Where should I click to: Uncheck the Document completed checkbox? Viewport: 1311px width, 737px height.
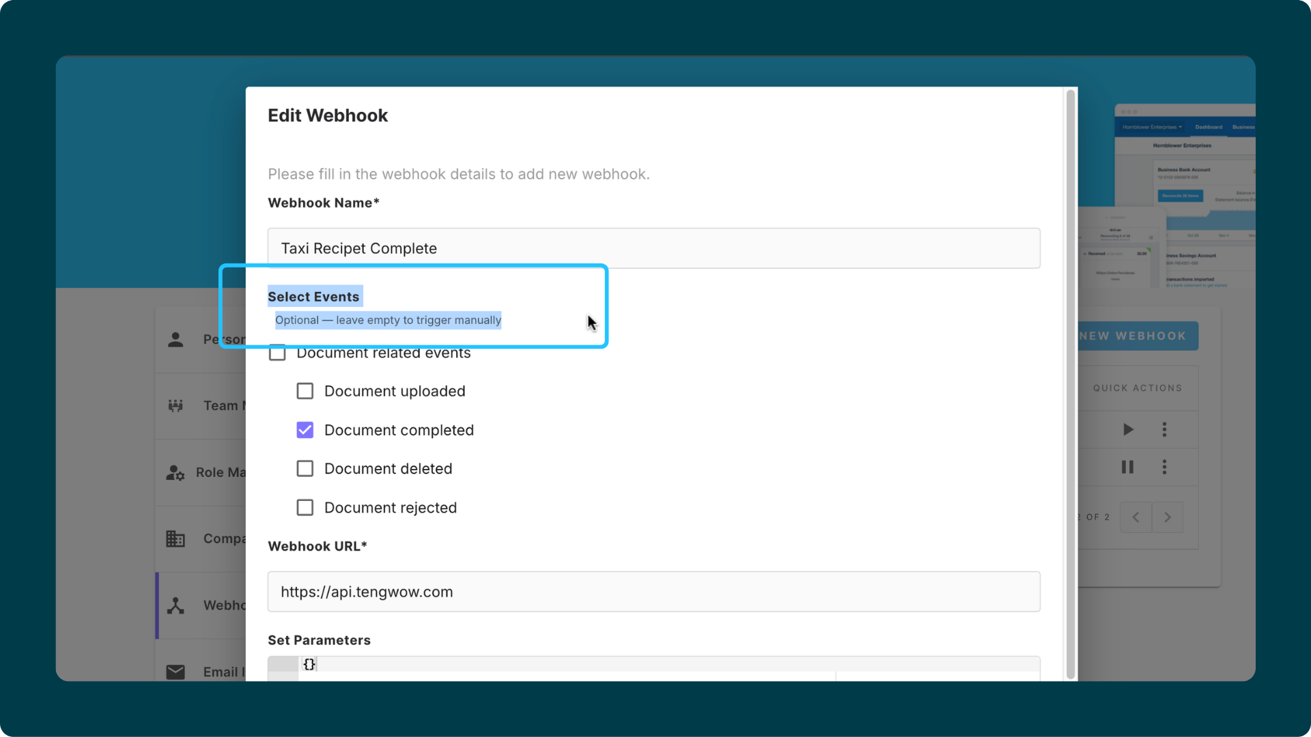point(305,430)
